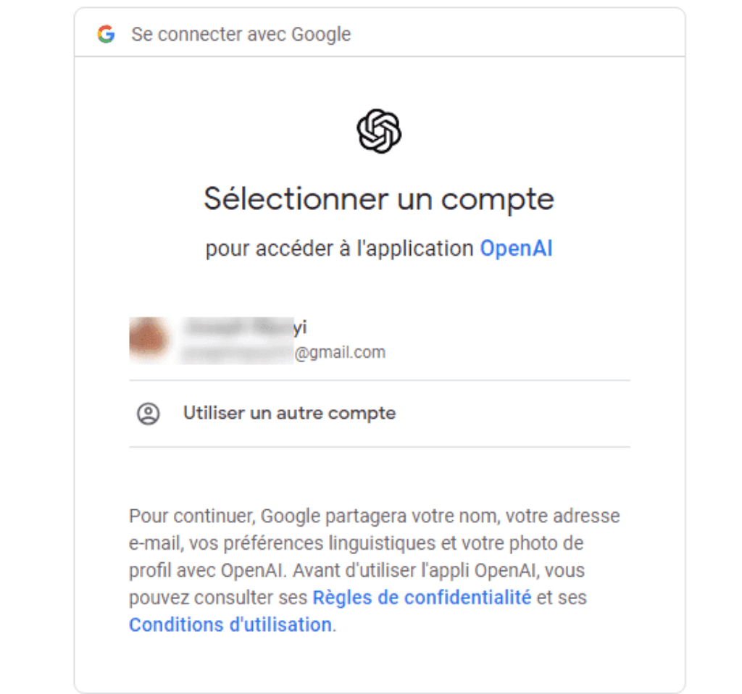
Task: Open the Règles de confidentialité link
Action: pos(422,598)
